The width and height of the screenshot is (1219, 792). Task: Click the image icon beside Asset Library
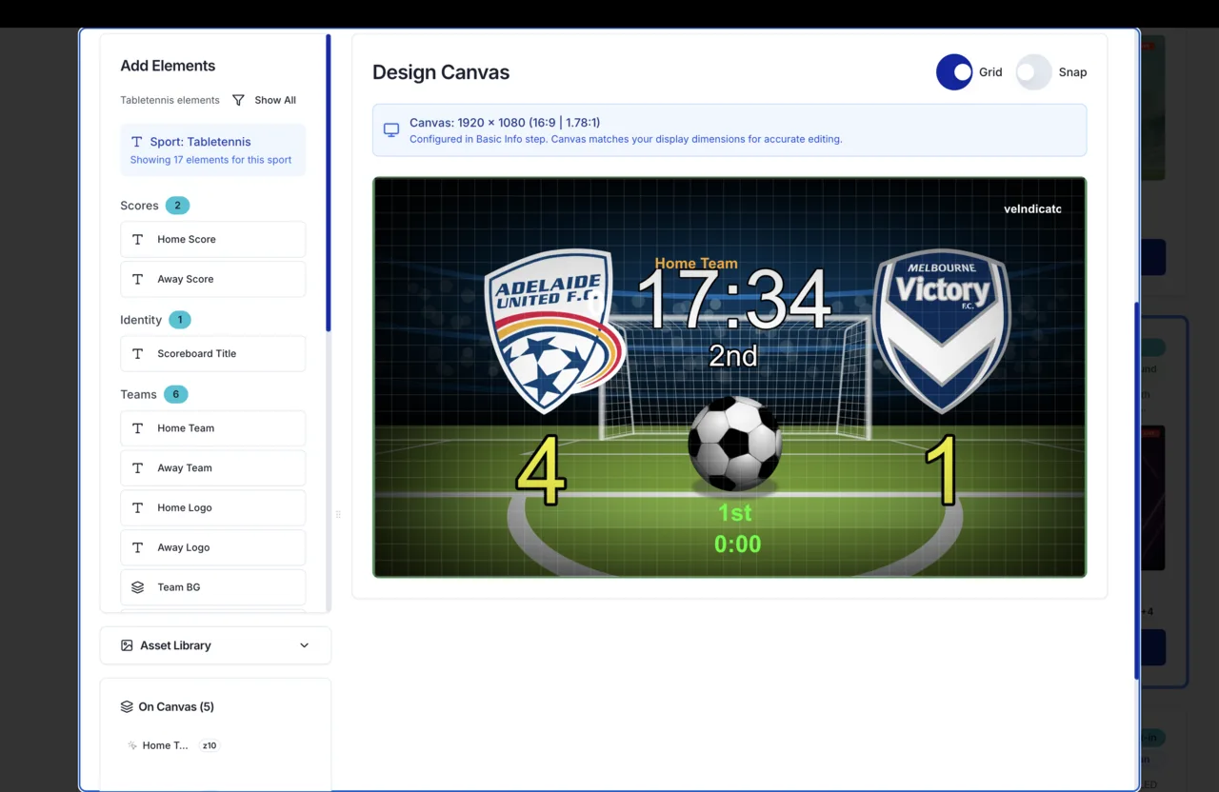127,645
